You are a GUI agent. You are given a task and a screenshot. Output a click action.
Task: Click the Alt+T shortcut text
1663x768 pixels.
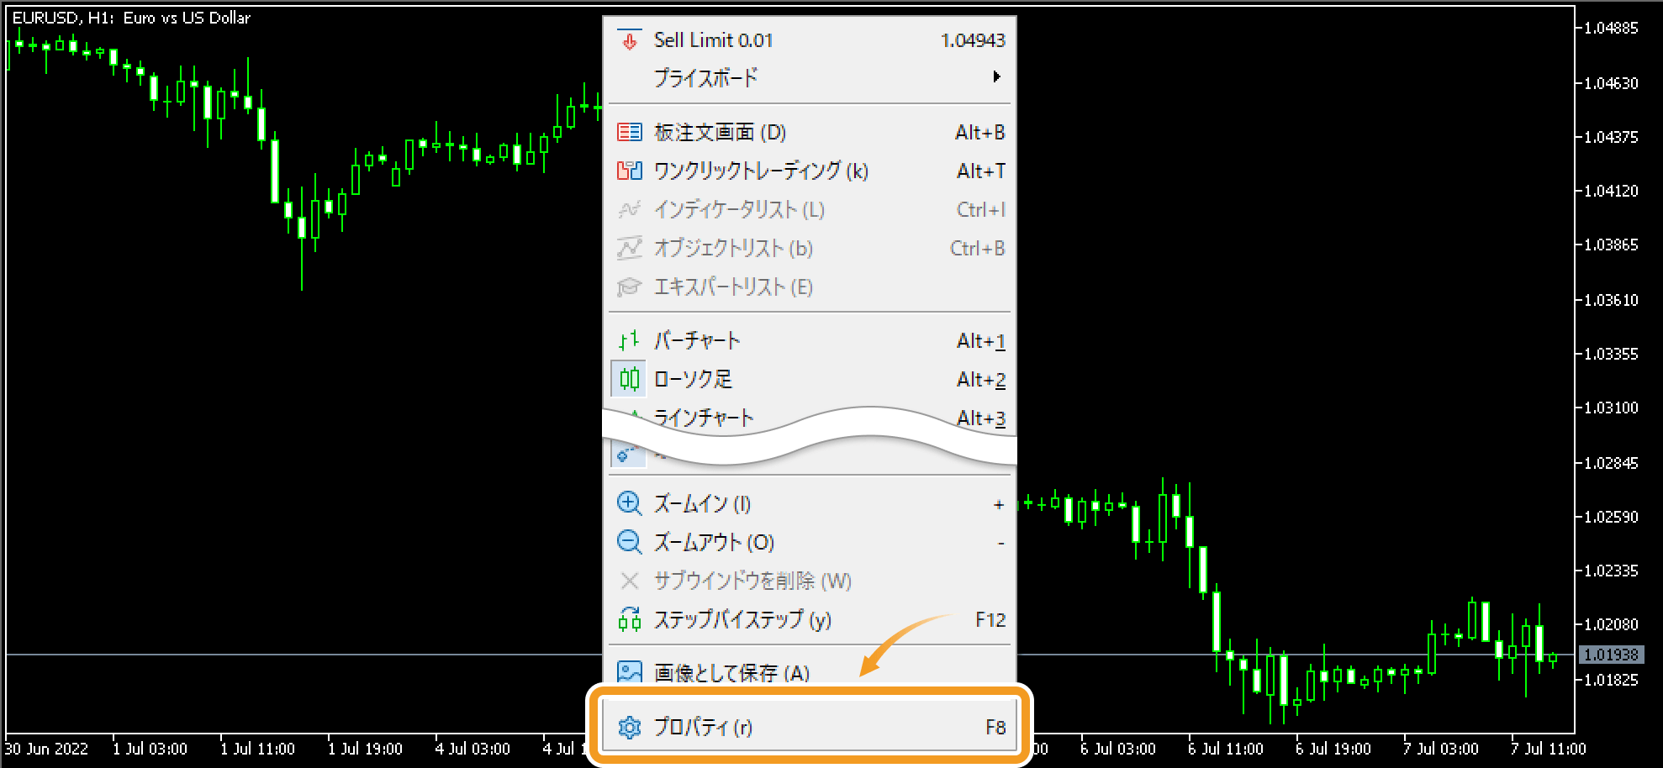[981, 171]
